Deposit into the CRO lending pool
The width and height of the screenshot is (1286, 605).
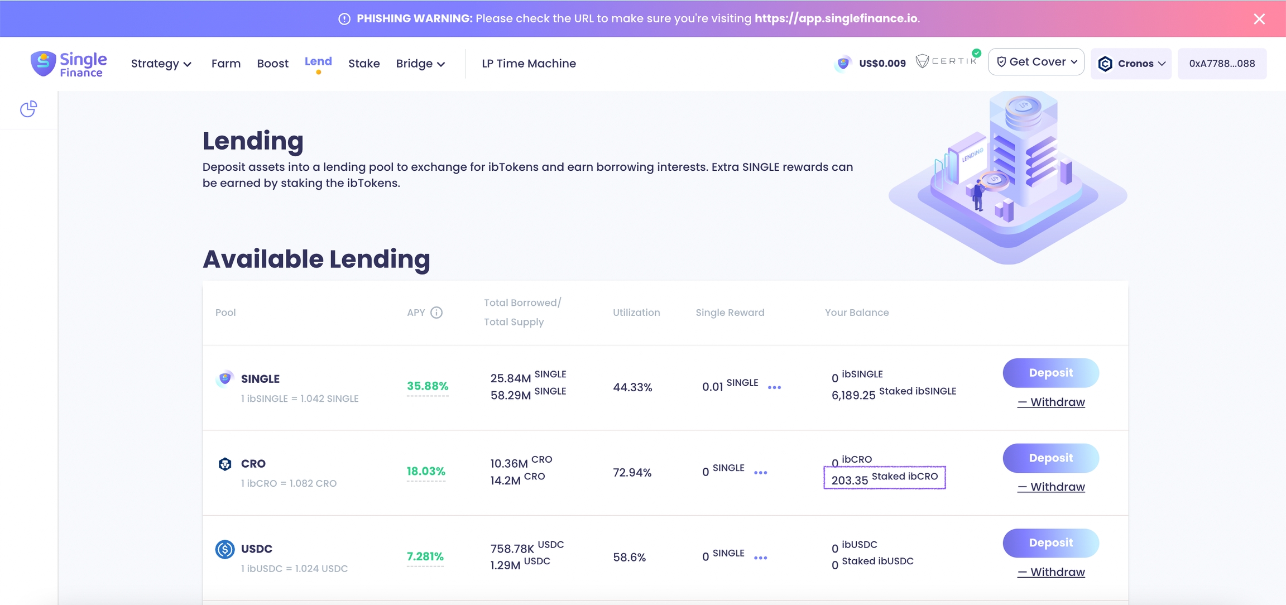click(1050, 458)
